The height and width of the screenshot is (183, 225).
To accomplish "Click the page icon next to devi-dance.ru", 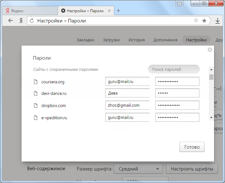I will (35, 93).
